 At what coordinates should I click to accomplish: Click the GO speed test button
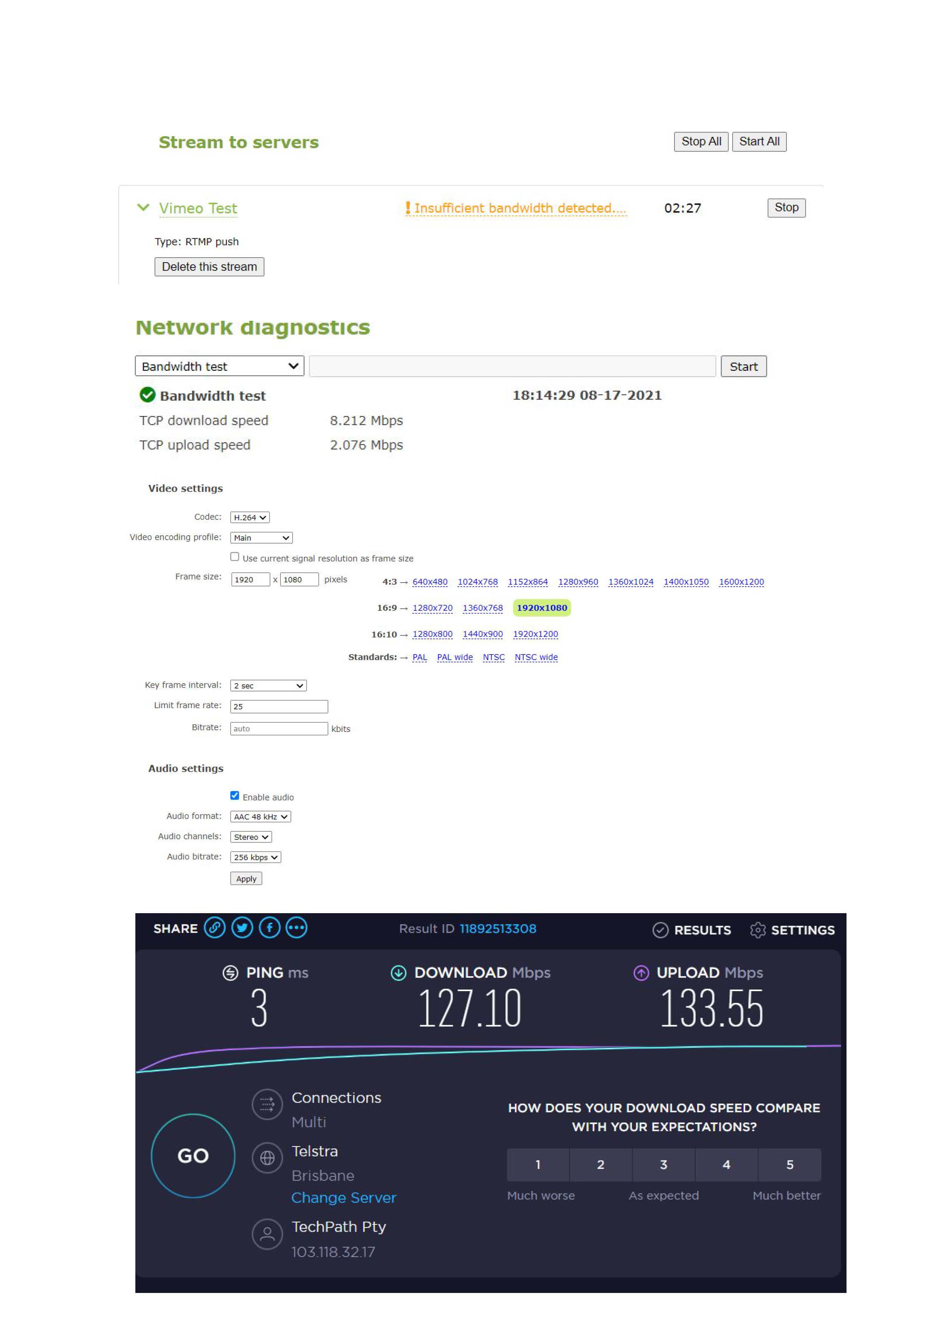(193, 1155)
